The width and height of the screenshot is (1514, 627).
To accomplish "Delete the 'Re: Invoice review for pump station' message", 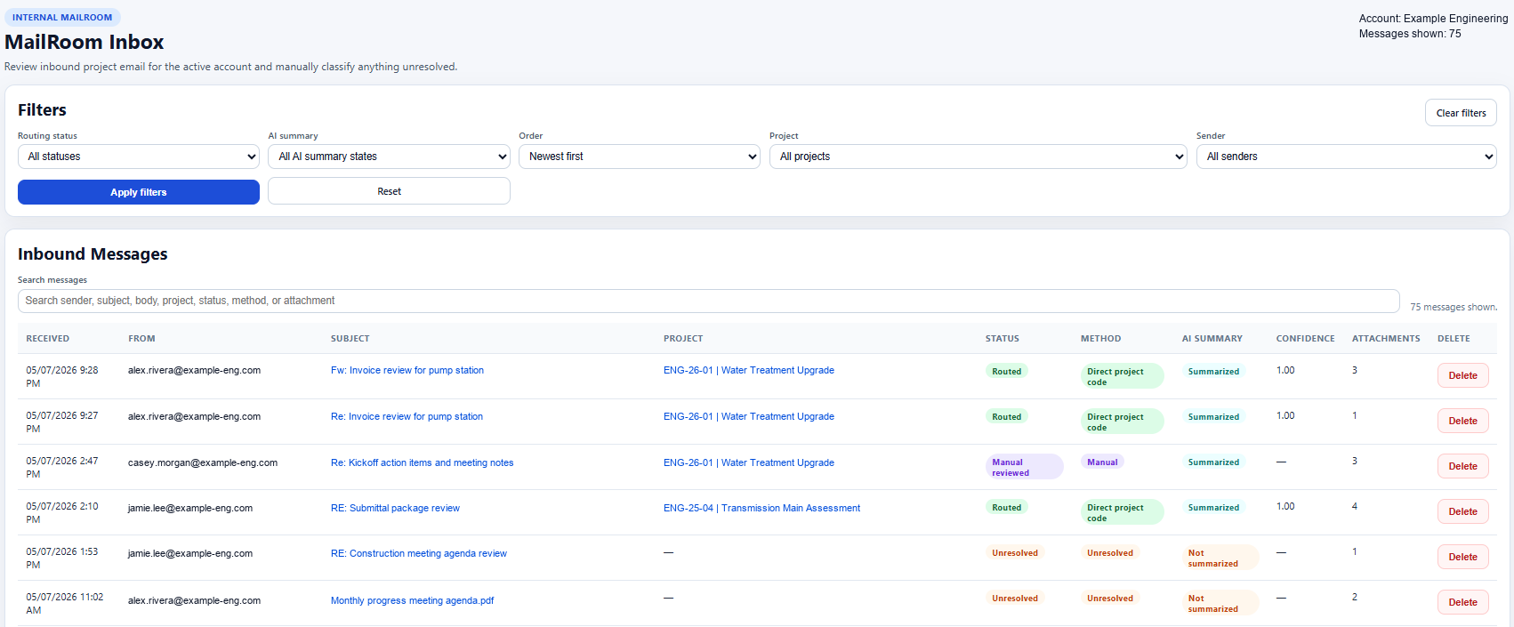I will 1462,421.
